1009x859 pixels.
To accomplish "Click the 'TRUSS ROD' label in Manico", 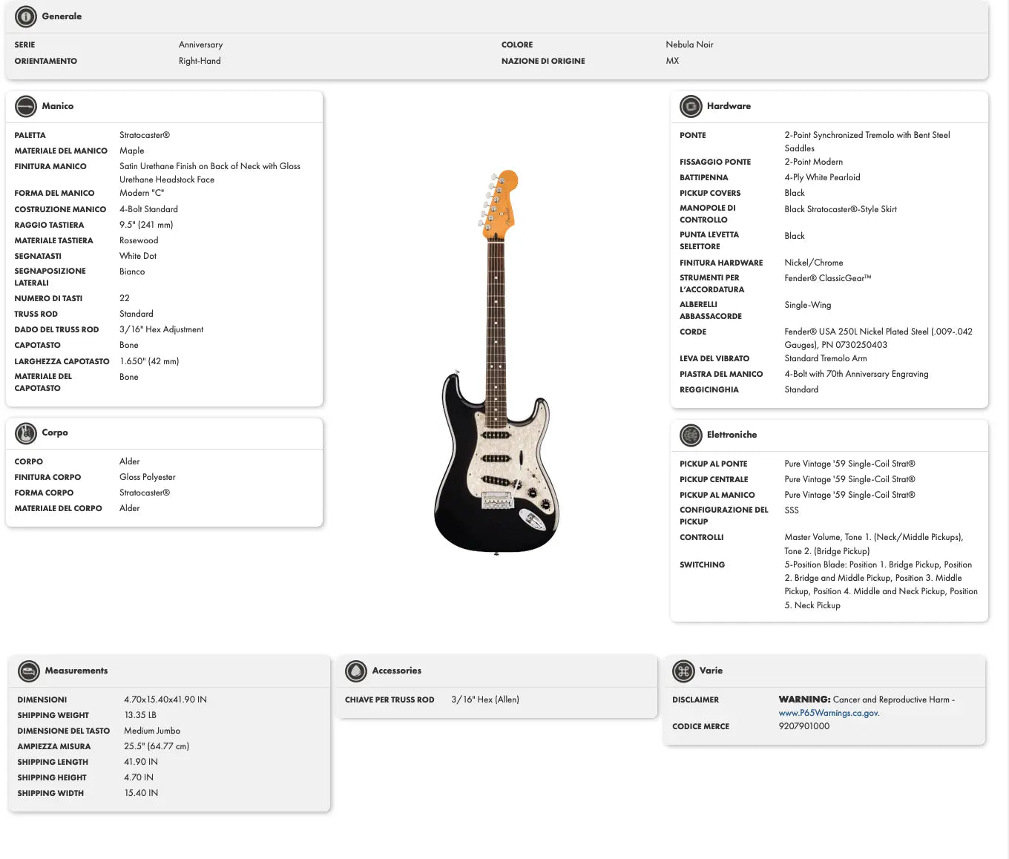I will pyautogui.click(x=36, y=314).
